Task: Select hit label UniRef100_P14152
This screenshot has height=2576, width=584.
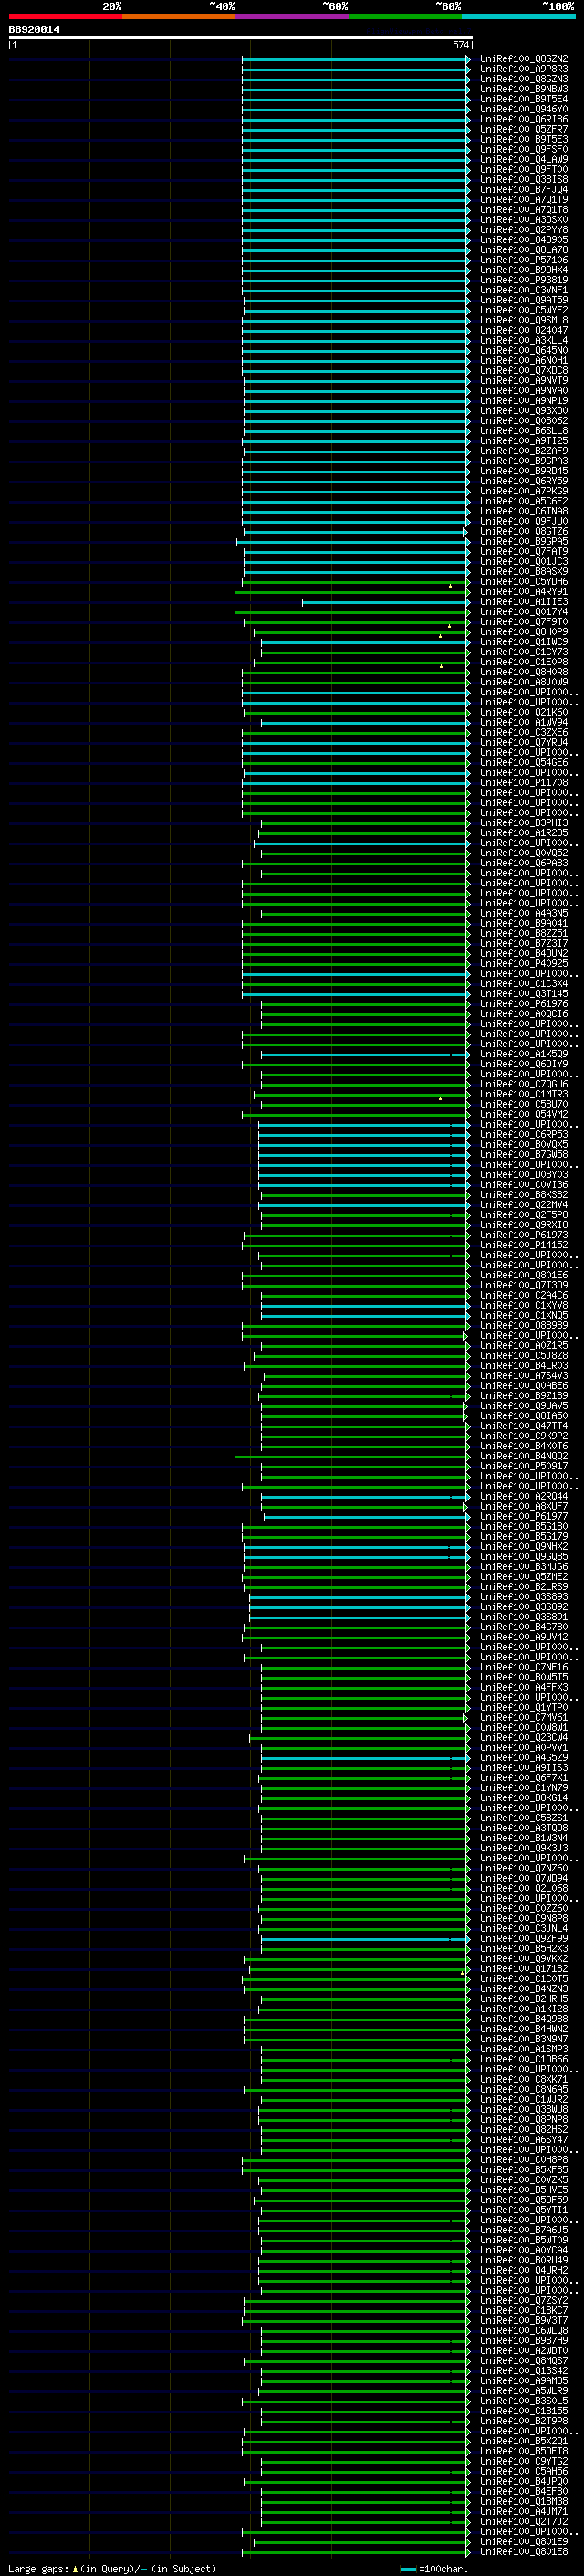Action: pos(523,1245)
